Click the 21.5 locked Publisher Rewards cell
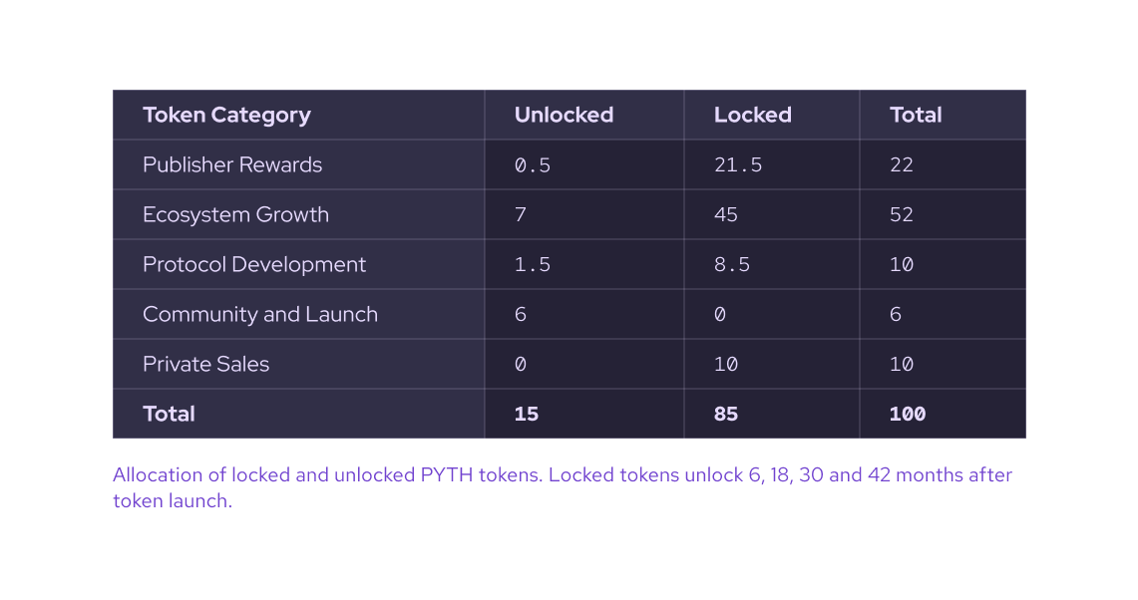The image size is (1138, 600). [738, 164]
